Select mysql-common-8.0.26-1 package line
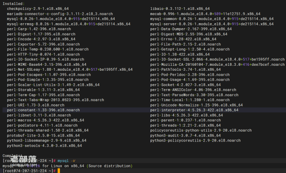 (212, 19)
